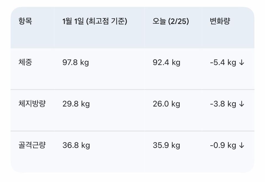Select the 체지방량 row label
Viewport: 265px width, 182px height.
coord(32,104)
